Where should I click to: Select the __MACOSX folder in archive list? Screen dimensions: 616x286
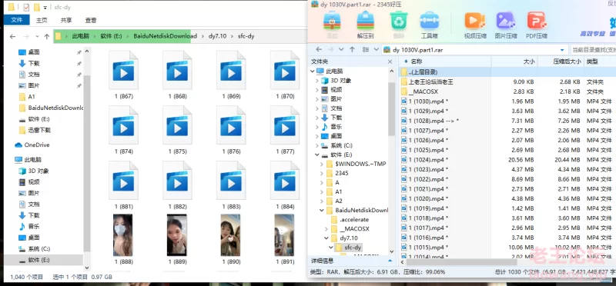coord(507,91)
